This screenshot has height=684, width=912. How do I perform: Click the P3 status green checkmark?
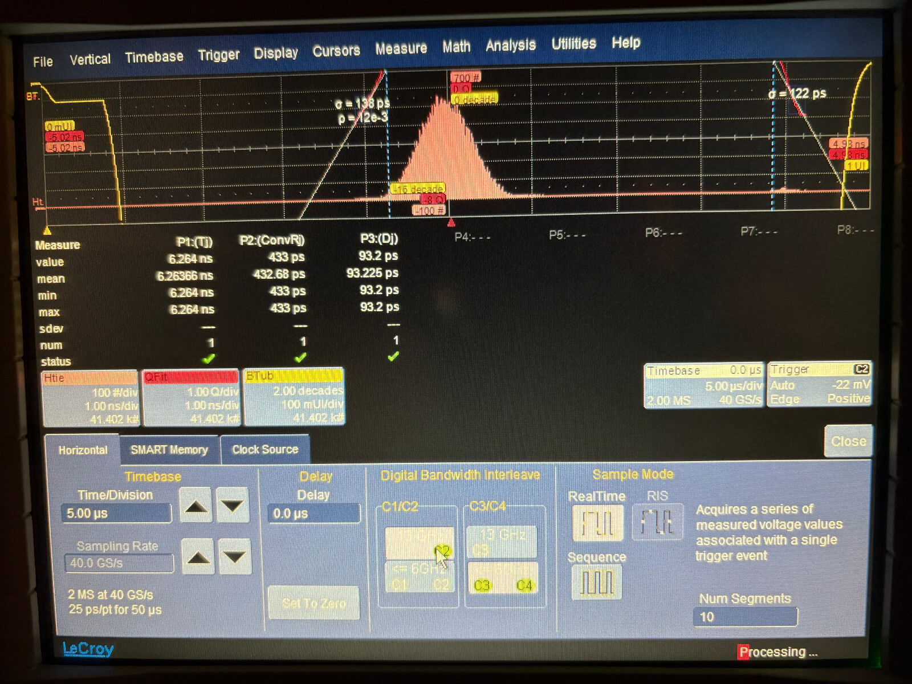[393, 356]
